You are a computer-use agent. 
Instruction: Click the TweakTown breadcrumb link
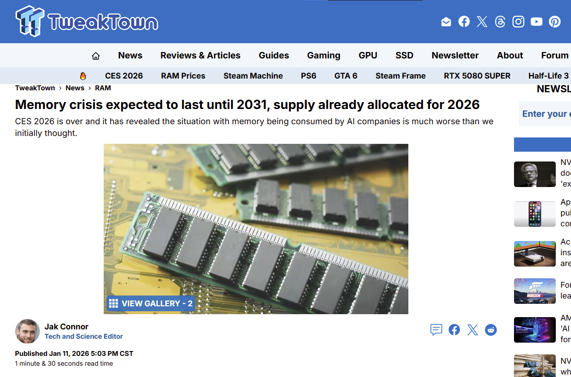[x=35, y=88]
